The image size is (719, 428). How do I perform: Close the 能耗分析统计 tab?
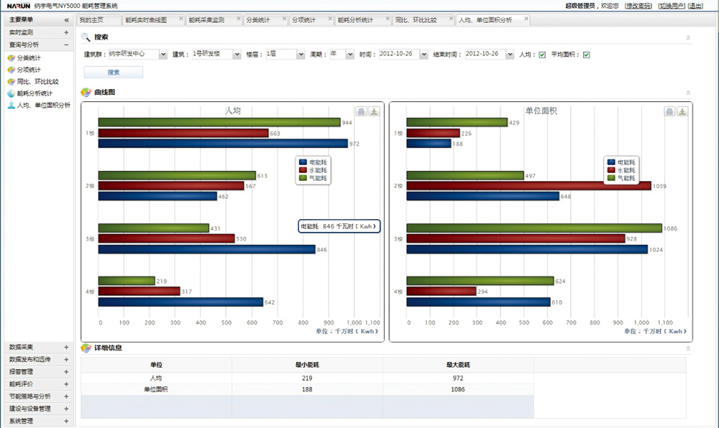(388, 19)
